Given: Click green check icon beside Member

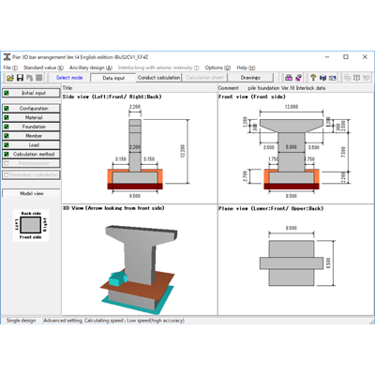Looking at the screenshot, I should click(x=7, y=136).
